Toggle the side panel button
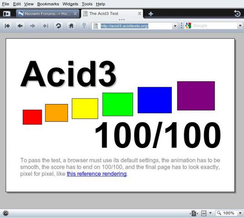The image size is (244, 218). point(7,14)
